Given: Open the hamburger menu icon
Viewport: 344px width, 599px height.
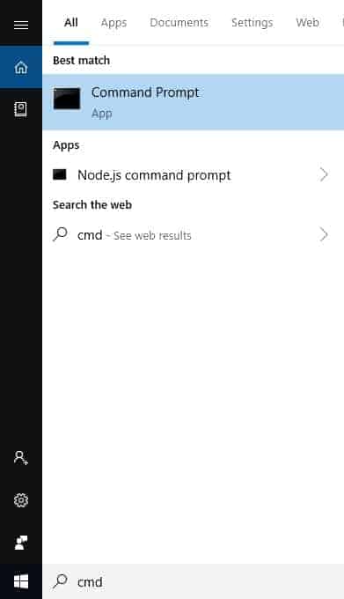Looking at the screenshot, I should [x=21, y=26].
